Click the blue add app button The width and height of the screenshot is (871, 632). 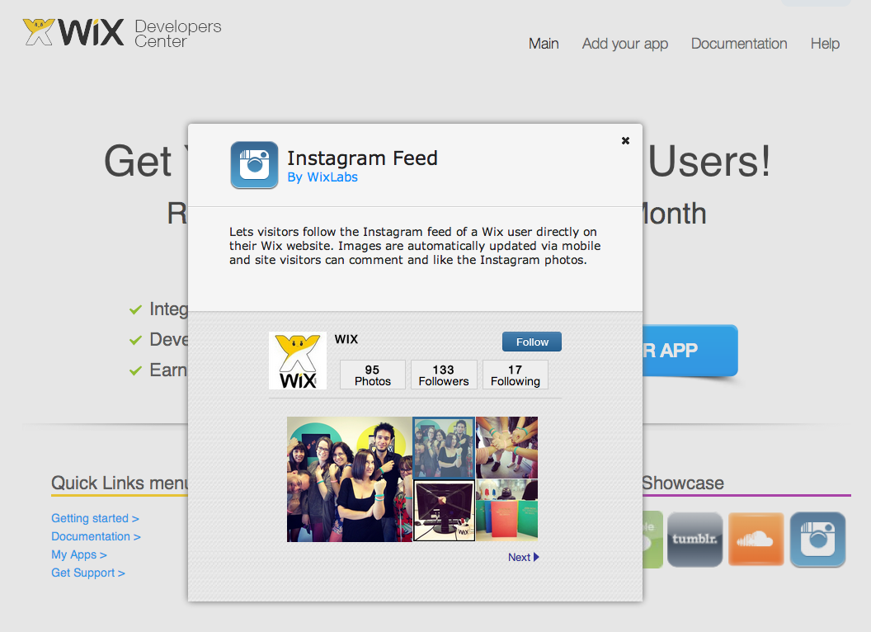(x=690, y=351)
